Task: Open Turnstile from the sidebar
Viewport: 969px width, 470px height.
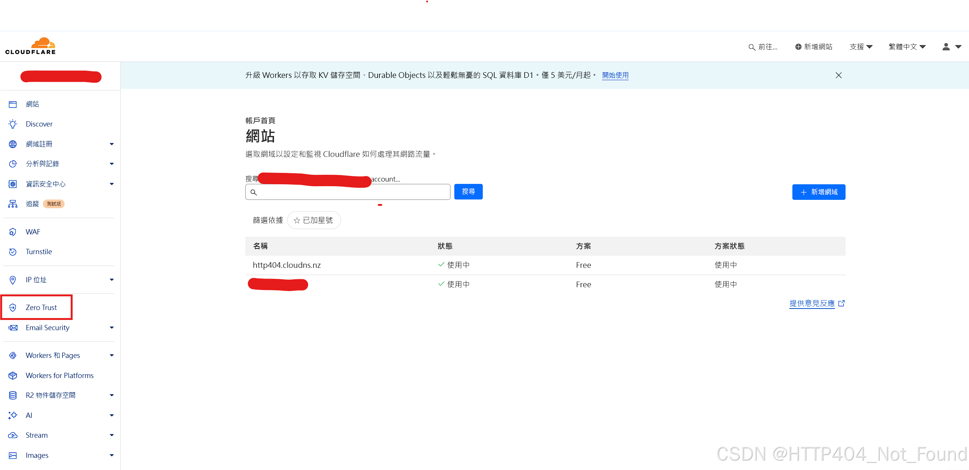Action: click(x=39, y=252)
